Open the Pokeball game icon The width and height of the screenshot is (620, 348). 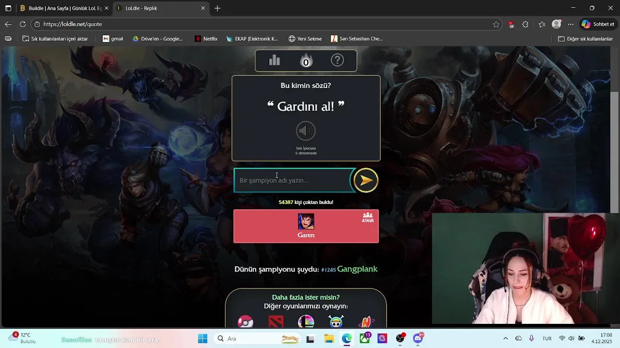[x=246, y=322]
